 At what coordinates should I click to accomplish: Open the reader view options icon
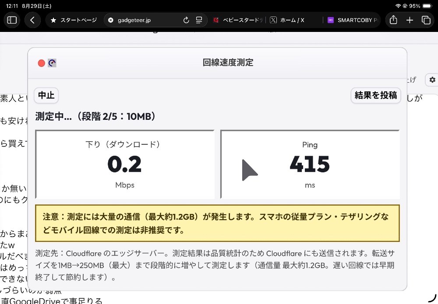tap(199, 20)
